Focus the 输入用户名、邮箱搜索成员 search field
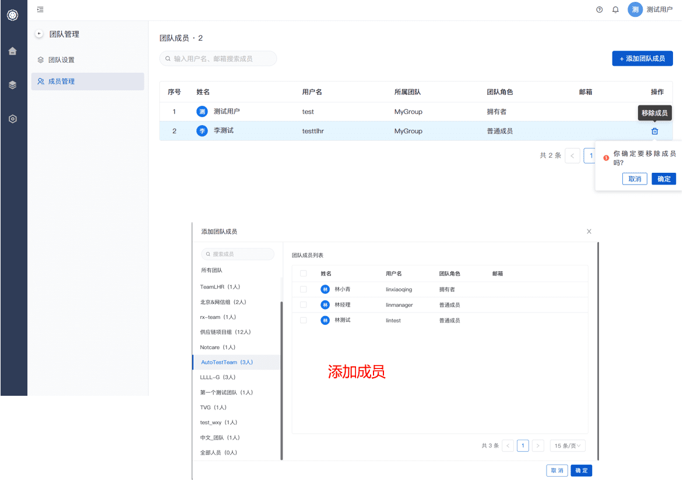694x486 pixels. tap(218, 58)
